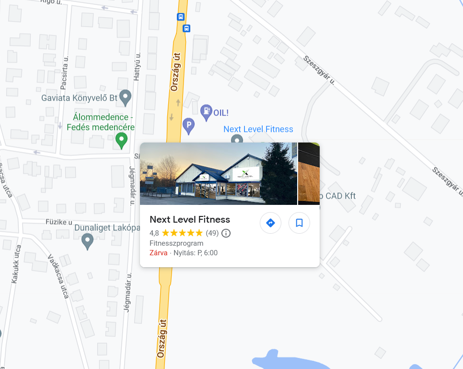Image resolution: width=463 pixels, height=369 pixels.
Task: Click the Next Level Fitness gray map pin
Action: [237, 139]
